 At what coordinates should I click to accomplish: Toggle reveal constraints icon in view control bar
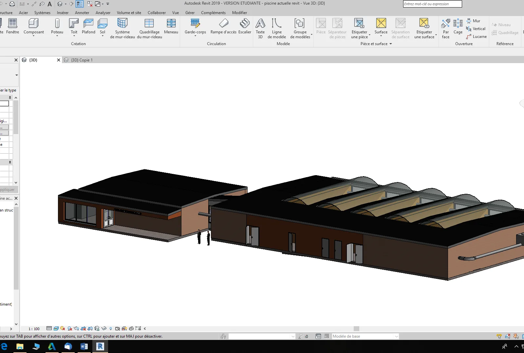[x=138, y=328]
